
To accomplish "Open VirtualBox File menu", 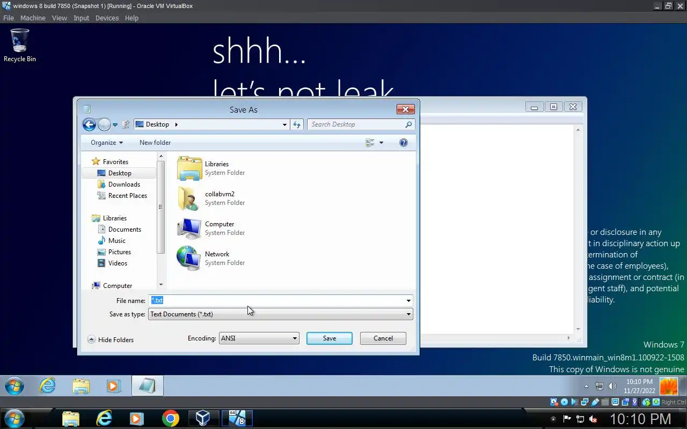I will point(9,18).
